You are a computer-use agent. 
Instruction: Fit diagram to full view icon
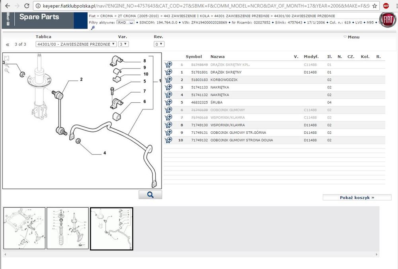point(7,58)
